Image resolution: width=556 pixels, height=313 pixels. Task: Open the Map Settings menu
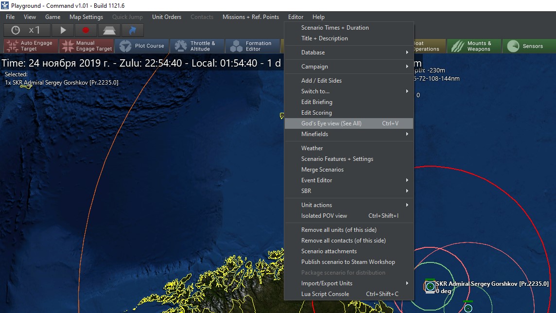click(x=86, y=17)
